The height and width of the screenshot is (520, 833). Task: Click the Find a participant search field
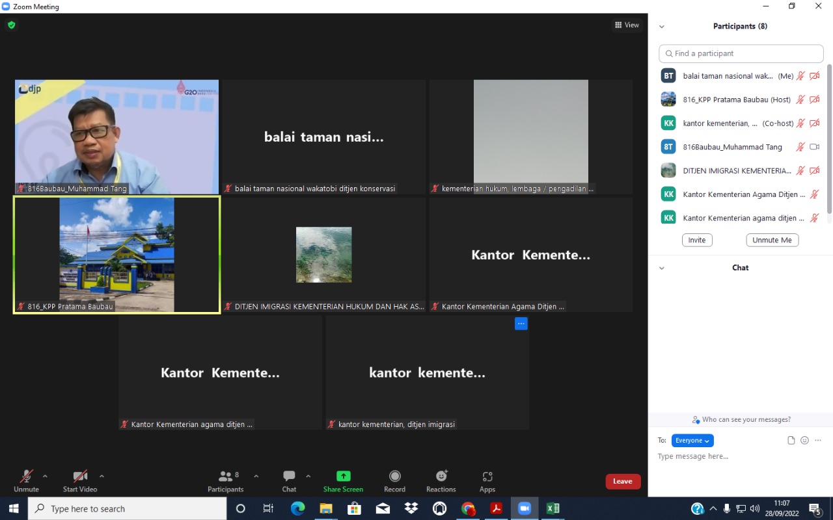click(x=741, y=53)
